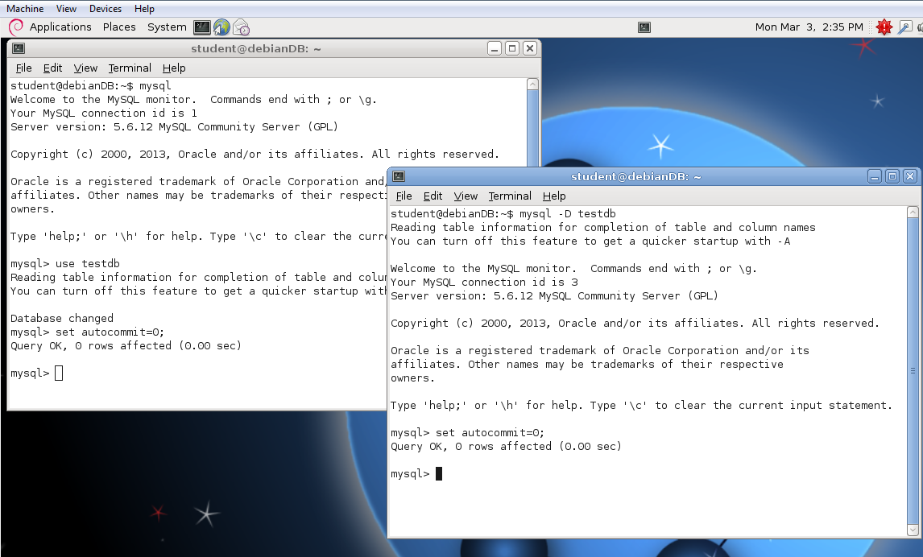Open the Debian Applications menu
Image resolution: width=923 pixels, height=557 pixels.
pyautogui.click(x=60, y=27)
